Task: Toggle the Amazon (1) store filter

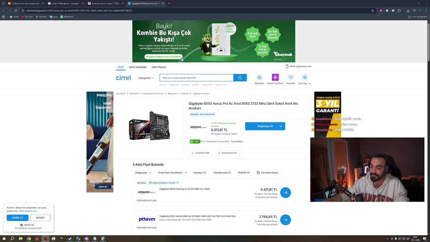Action: pyautogui.click(x=200, y=172)
